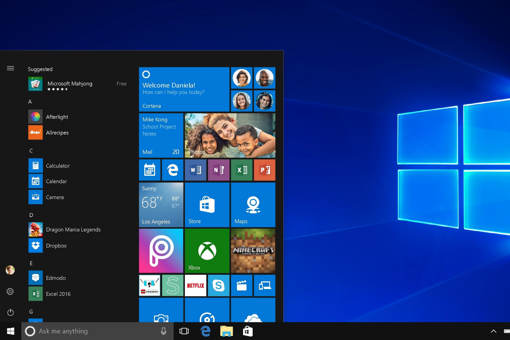Image resolution: width=510 pixels, height=340 pixels.
Task: Show hidden system tray icons
Action: (x=493, y=331)
